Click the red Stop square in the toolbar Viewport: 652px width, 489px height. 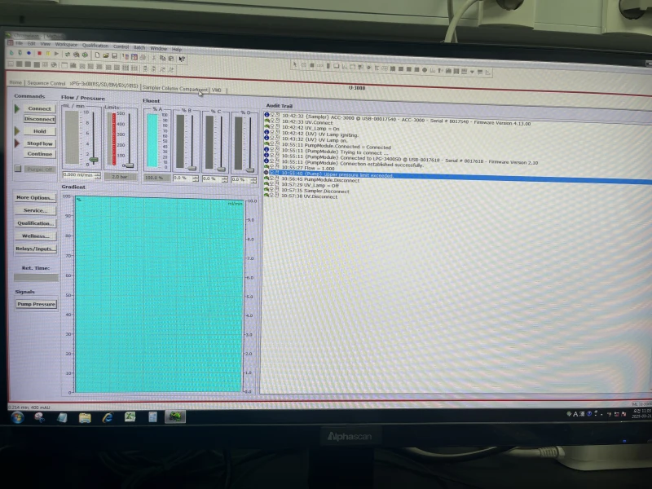pyautogui.click(x=39, y=53)
